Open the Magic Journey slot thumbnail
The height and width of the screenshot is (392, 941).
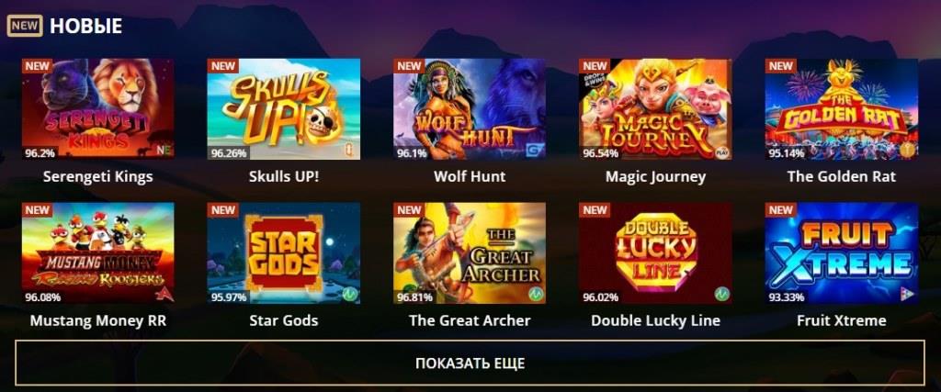coord(655,108)
